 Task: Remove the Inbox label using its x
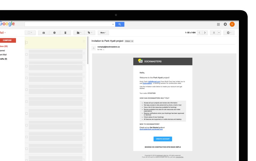click(132, 41)
